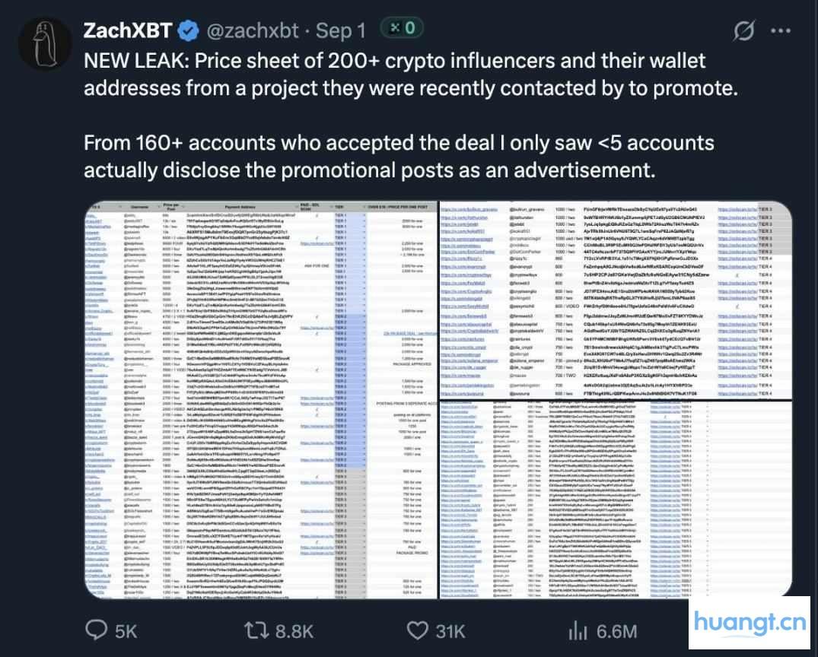
Task: Click the blue verified badge
Action: [189, 31]
